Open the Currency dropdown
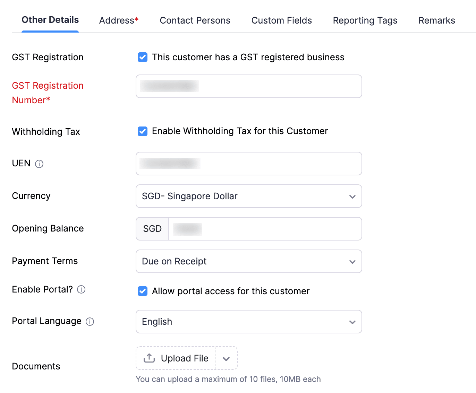The image size is (476, 393). coord(248,196)
